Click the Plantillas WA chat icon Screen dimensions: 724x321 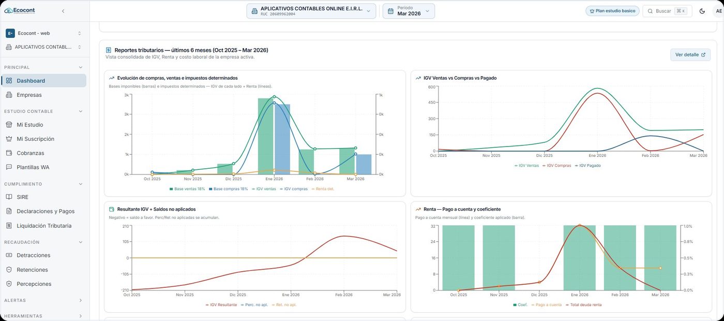pos(9,167)
